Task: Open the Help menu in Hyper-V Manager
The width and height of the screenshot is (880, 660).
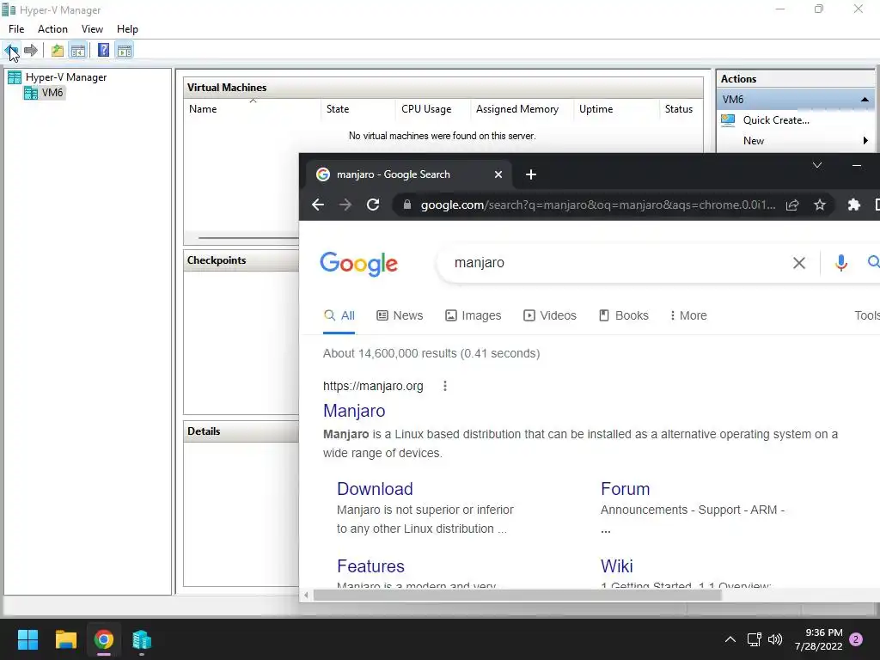Action: click(x=127, y=29)
